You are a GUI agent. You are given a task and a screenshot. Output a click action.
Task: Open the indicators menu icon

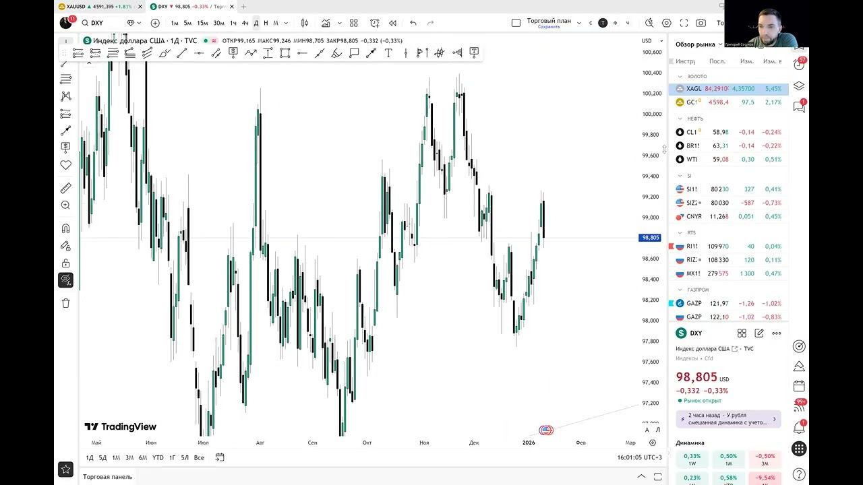(326, 23)
